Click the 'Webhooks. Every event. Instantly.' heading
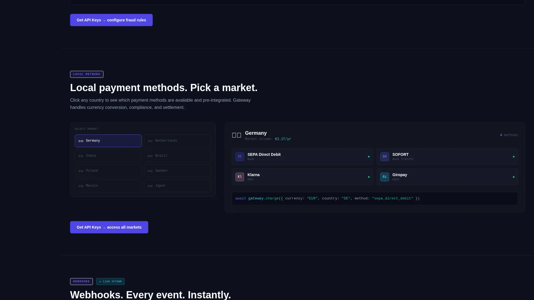 pyautogui.click(x=150, y=295)
